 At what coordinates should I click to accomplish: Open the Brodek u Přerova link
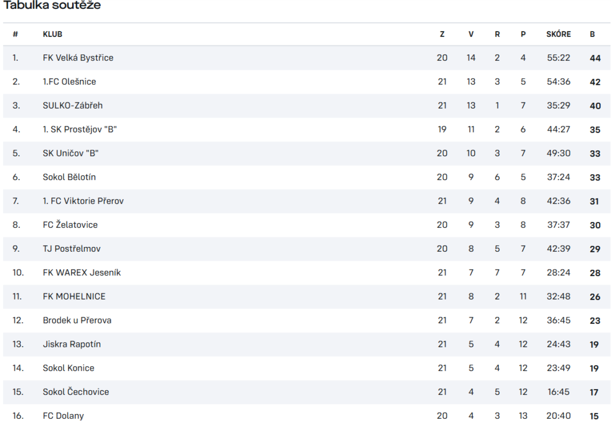coord(77,320)
